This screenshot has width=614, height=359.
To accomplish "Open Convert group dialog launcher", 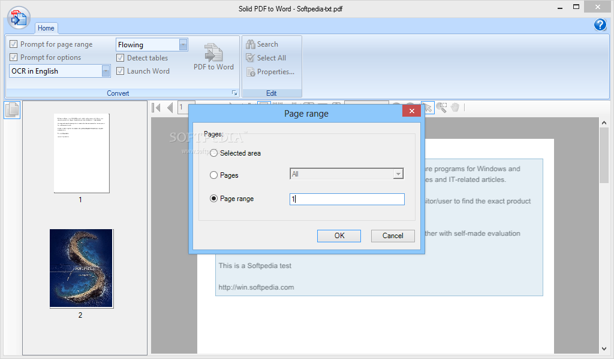I will [x=234, y=93].
